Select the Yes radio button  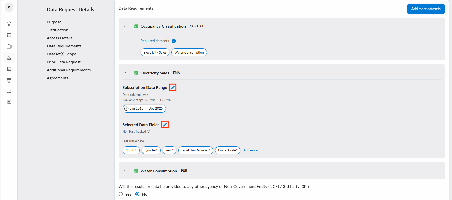(x=121, y=194)
